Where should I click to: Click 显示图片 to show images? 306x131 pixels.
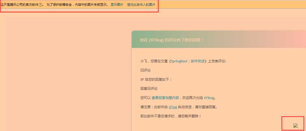pos(117,5)
